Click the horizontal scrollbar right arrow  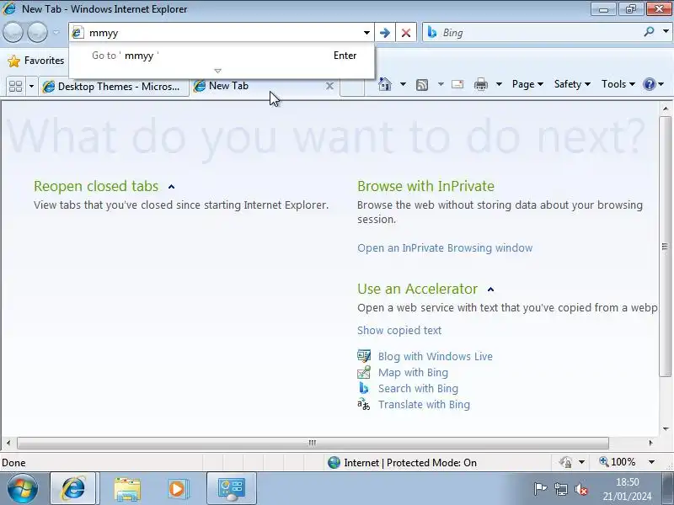point(650,443)
